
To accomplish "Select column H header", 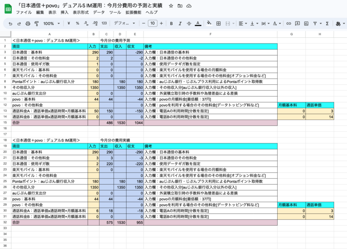I will click(x=320, y=34).
